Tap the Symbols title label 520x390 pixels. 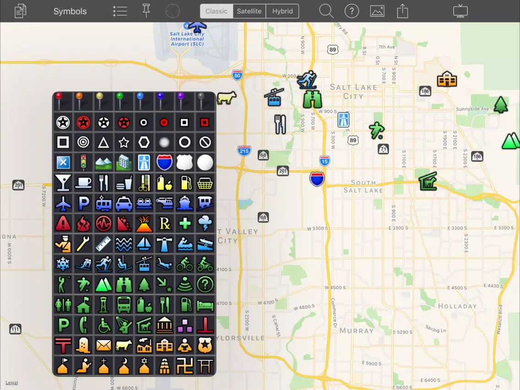pyautogui.click(x=70, y=11)
